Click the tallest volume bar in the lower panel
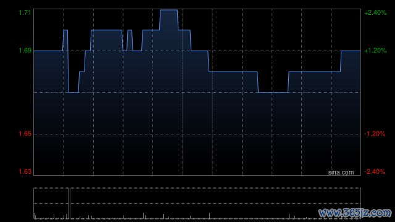Viewport: 395px width, 222px height. 70,203
